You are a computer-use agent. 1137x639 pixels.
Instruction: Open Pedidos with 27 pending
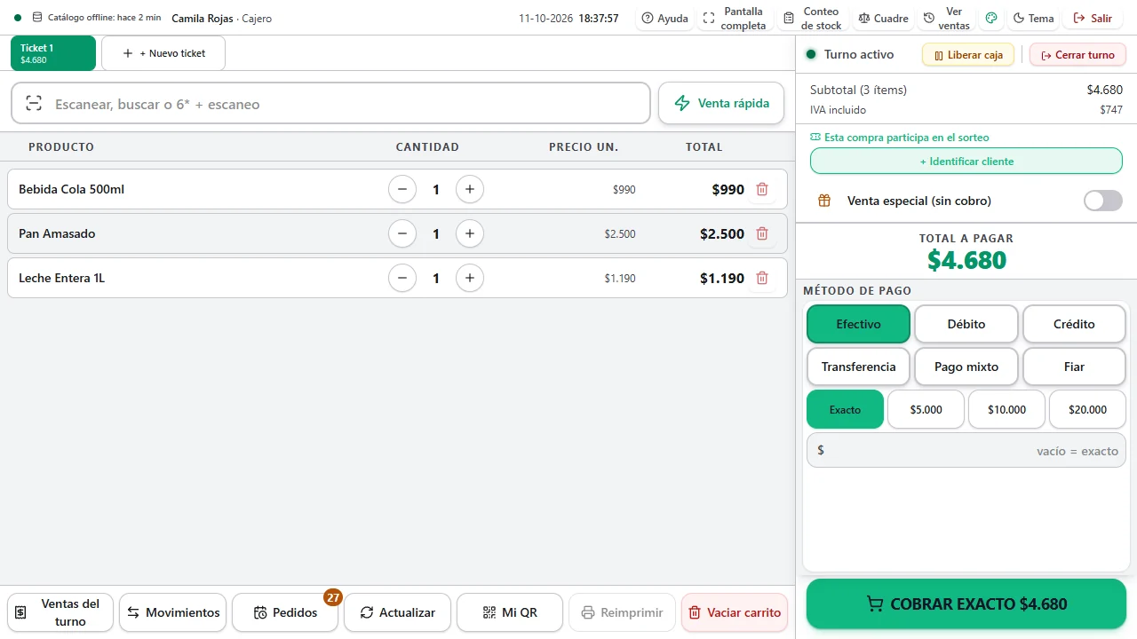pyautogui.click(x=285, y=612)
